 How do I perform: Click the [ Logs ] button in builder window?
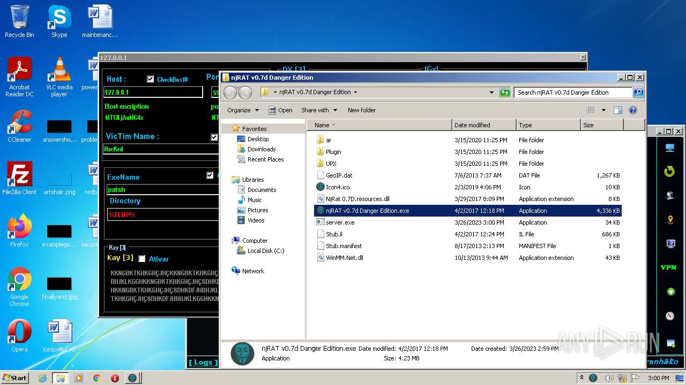point(203,363)
